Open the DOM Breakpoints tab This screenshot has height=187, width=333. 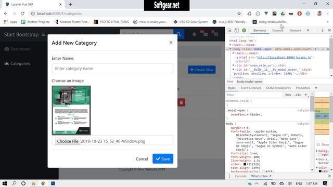278,88
